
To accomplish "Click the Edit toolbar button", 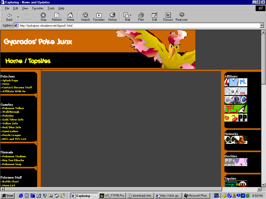I will [x=154, y=17].
